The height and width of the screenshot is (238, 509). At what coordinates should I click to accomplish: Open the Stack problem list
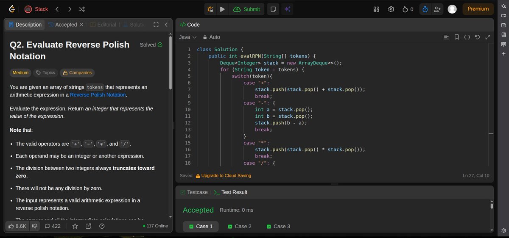click(x=36, y=9)
